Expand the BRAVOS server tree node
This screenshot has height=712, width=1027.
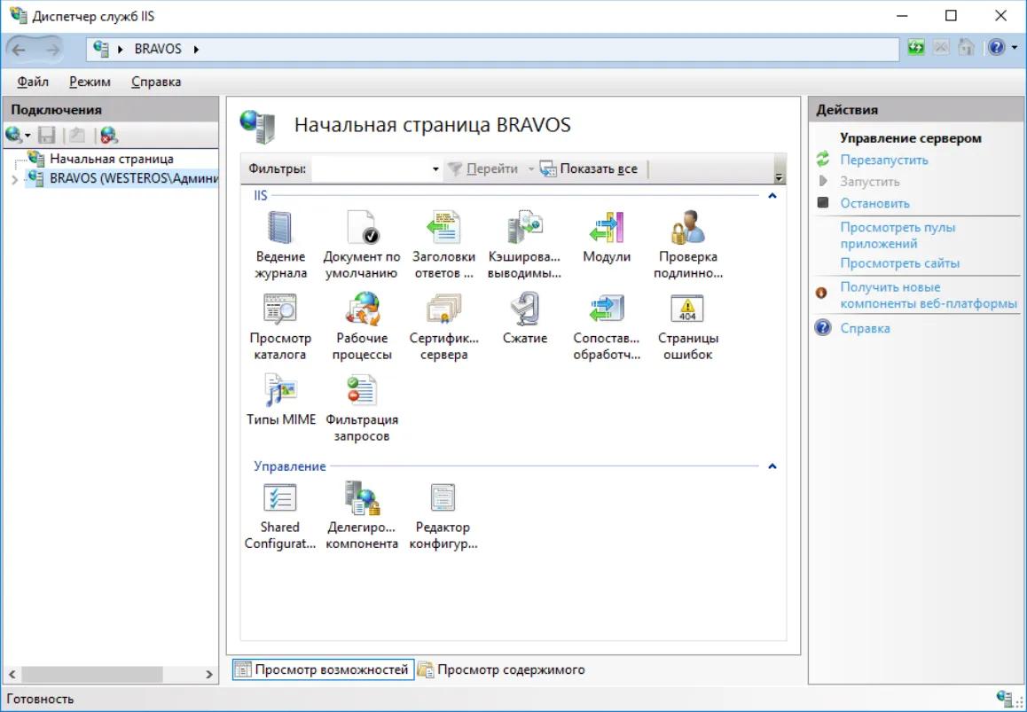coord(14,179)
